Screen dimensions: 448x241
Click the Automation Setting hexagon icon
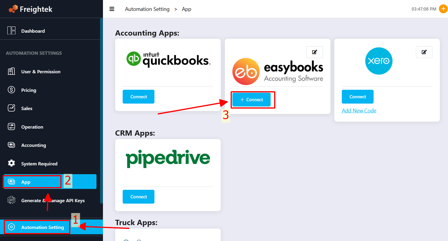pyautogui.click(x=11, y=227)
